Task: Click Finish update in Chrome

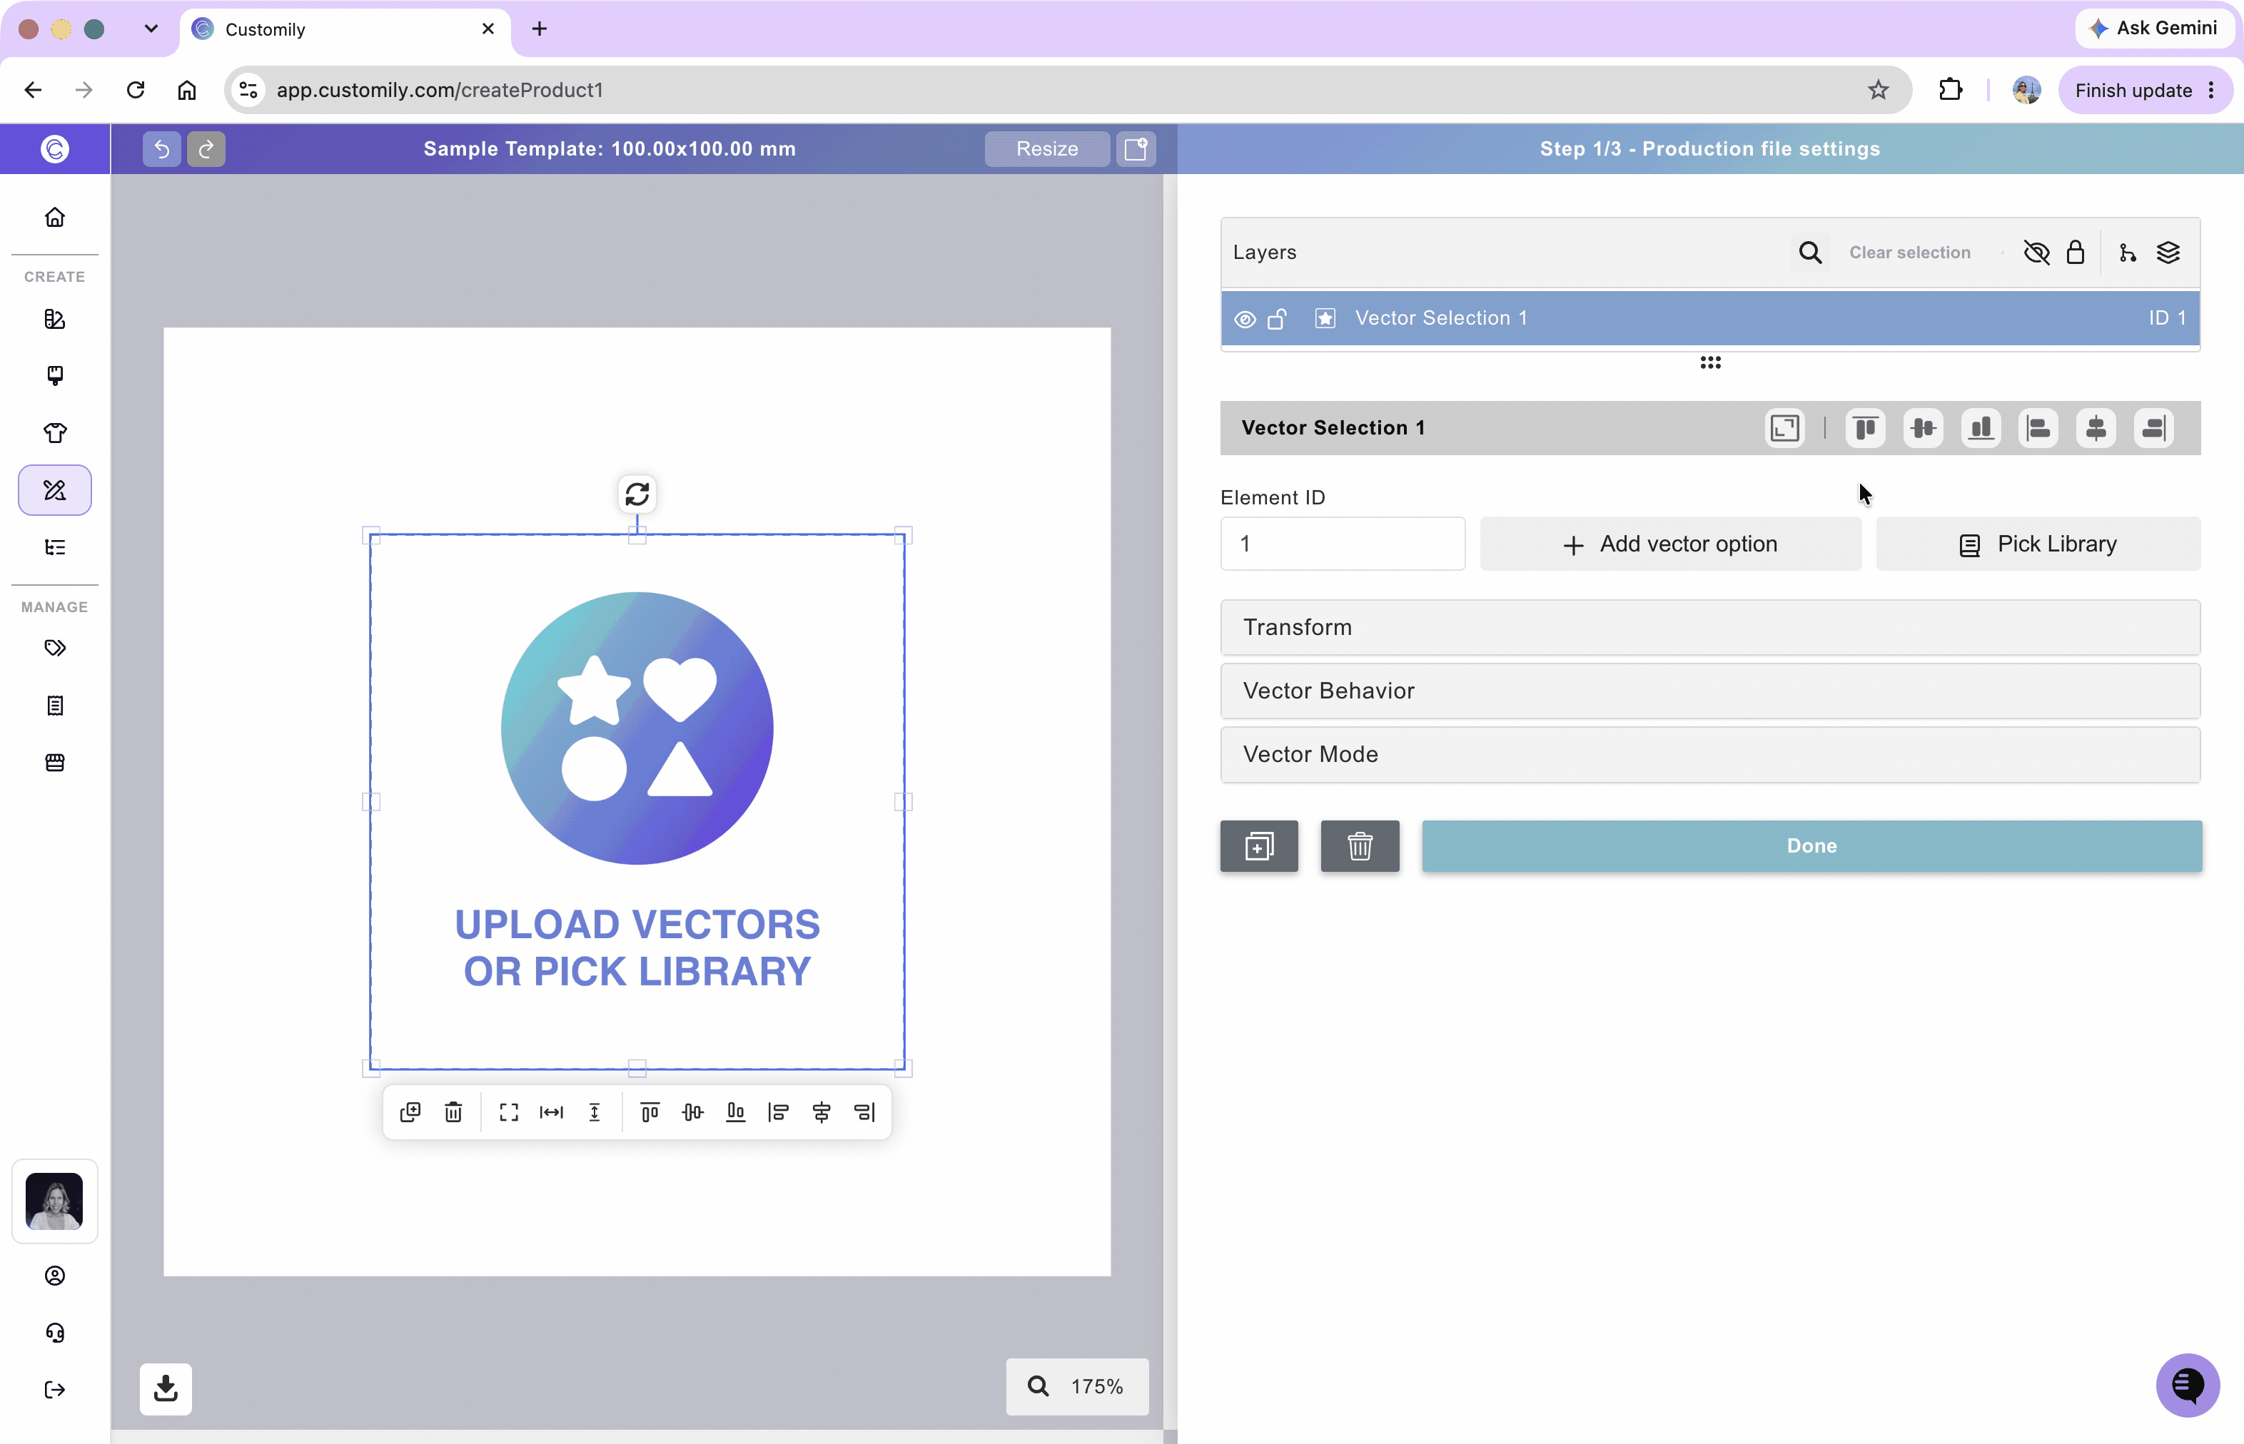Action: click(x=2145, y=90)
